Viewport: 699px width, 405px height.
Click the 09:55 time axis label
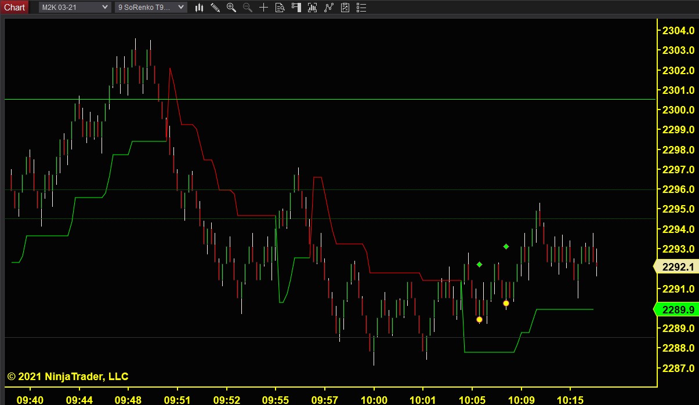tap(275, 400)
